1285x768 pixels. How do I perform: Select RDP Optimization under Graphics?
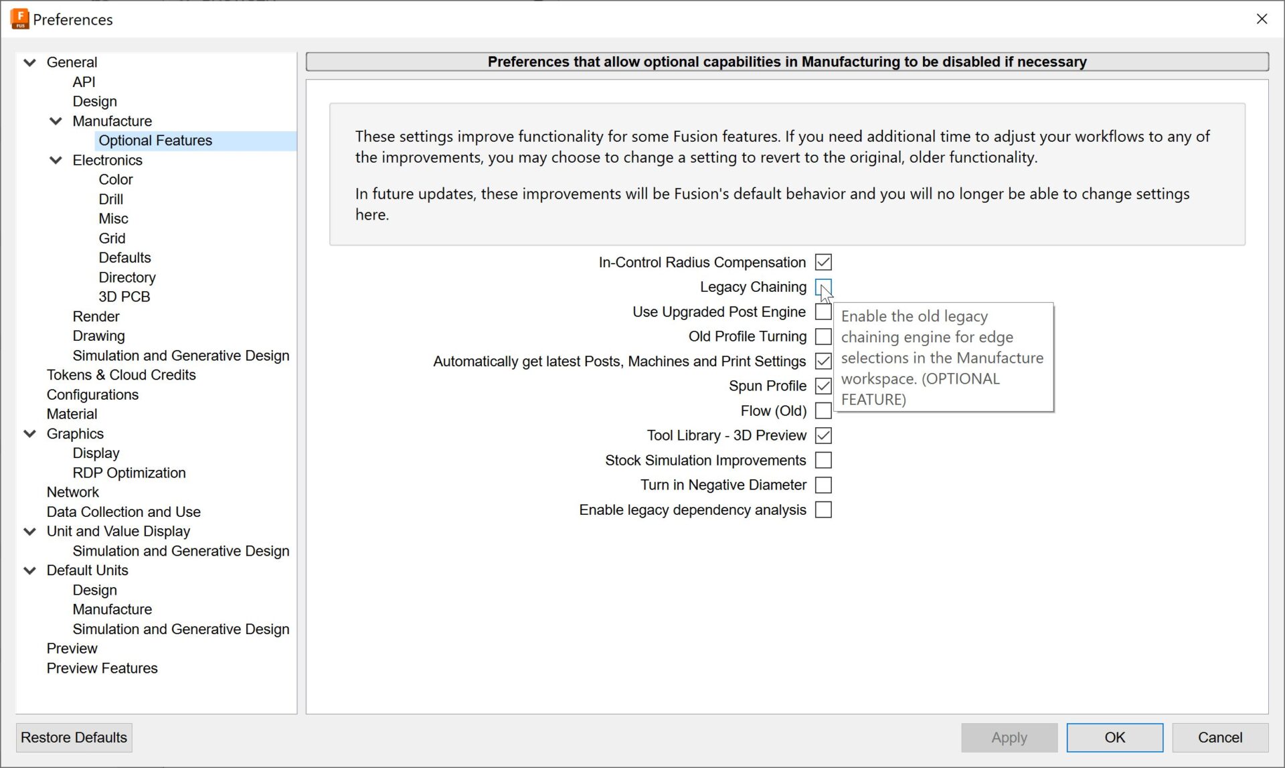coord(129,473)
